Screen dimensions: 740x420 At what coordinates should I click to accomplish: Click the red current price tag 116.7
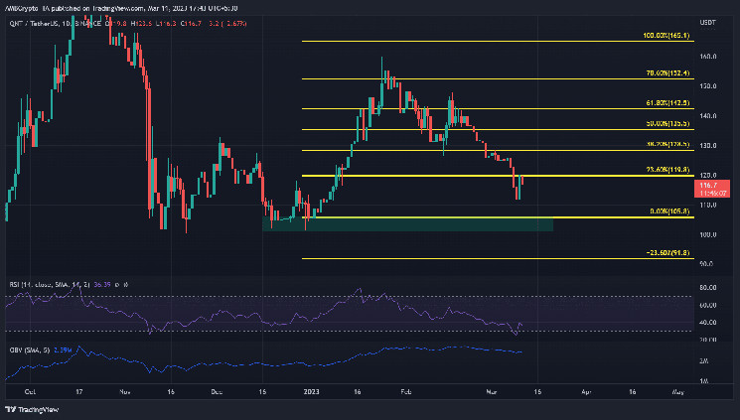pyautogui.click(x=711, y=189)
